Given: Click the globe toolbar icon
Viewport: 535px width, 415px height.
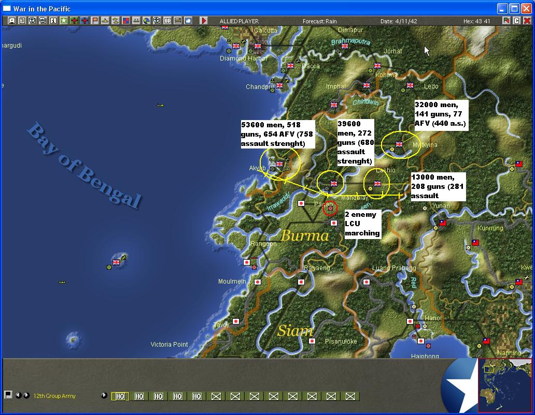Looking at the screenshot, I should pyautogui.click(x=146, y=21).
